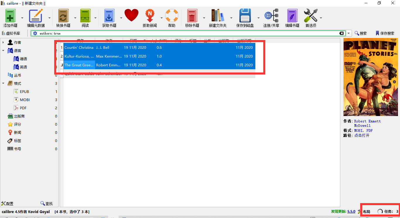Collapse the 语言 languages tree node
This screenshot has height=218, width=400.
[3, 51]
